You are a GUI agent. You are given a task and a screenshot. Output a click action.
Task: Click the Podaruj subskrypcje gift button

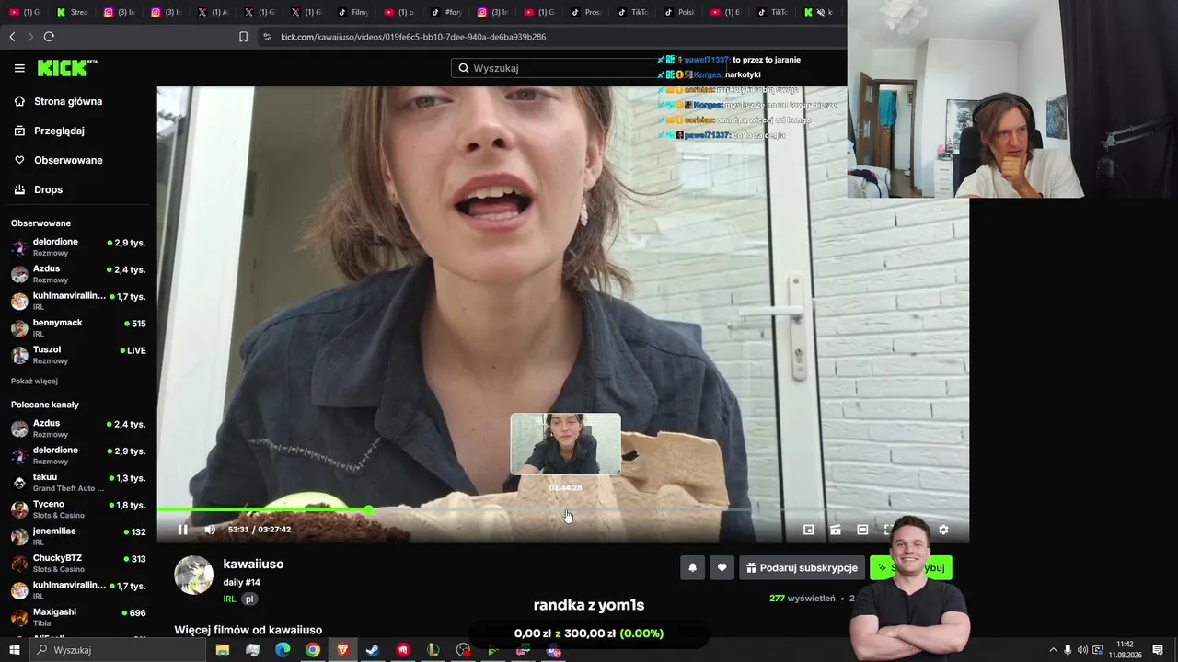[x=802, y=567]
